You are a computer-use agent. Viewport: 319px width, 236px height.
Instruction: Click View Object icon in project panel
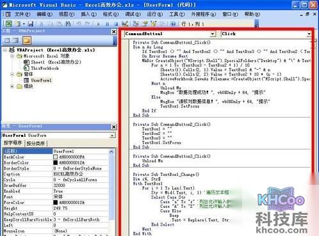pyautogui.click(x=15, y=40)
